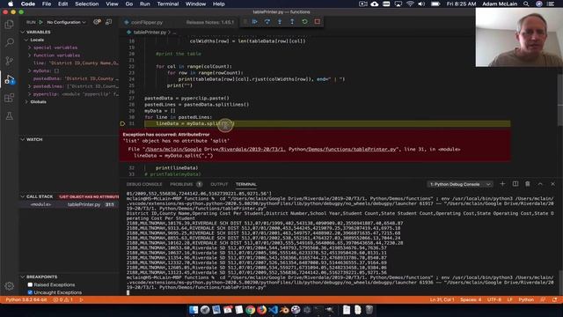Open the Debug Console icon in Run header
This screenshot has width=563, height=317.
[x=108, y=22]
